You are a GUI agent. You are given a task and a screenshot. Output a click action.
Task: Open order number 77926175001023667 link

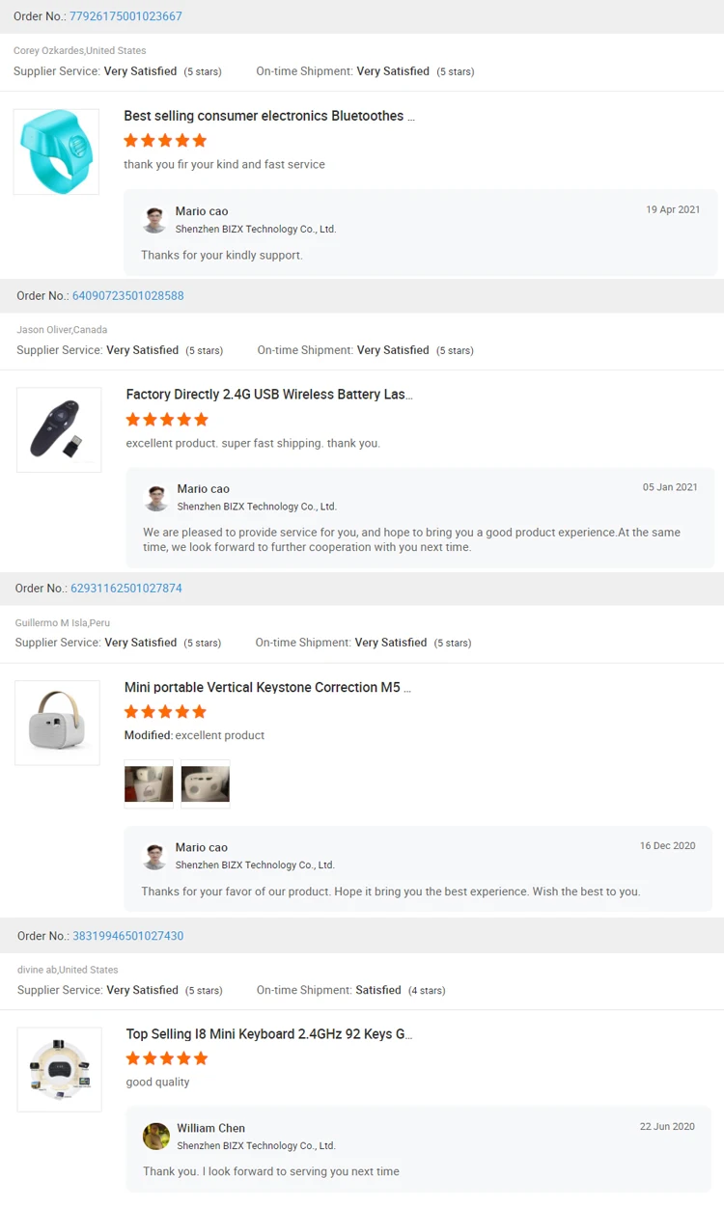[125, 16]
